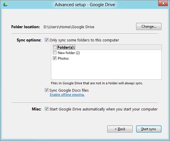This screenshot has width=170, height=141.
Task: Click the Folder(s): header label
Action: tap(66, 47)
